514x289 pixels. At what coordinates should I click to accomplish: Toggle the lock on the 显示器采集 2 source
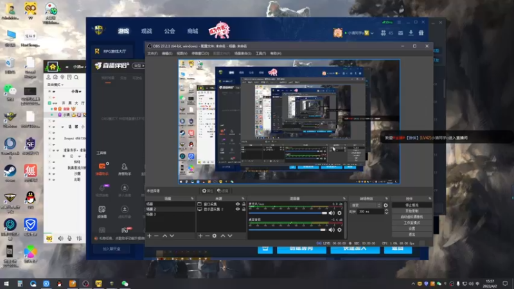244,209
